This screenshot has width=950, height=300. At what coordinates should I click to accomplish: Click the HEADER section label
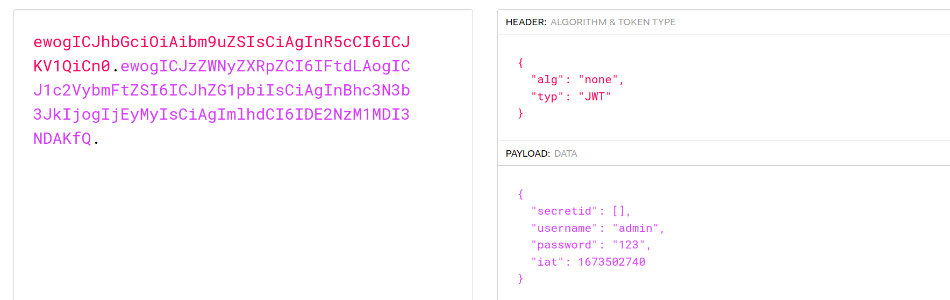(526, 22)
